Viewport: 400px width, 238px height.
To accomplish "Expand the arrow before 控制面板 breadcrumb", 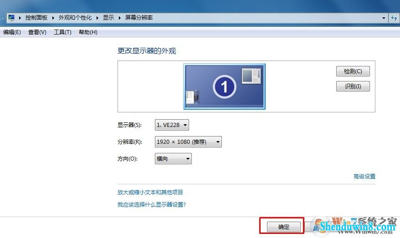I will pos(20,18).
